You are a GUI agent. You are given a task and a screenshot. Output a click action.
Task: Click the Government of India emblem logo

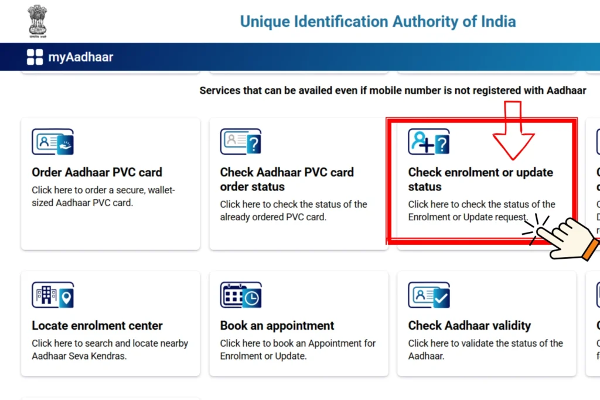(37, 21)
